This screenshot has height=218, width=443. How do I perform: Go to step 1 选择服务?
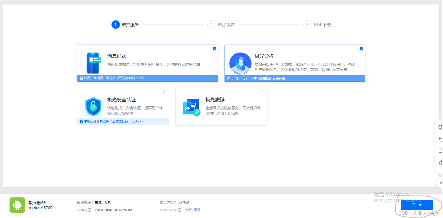click(125, 25)
